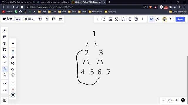Screen dimensions: 188x105
Task: Redo the last undone action
Action: (x=5, y=90)
